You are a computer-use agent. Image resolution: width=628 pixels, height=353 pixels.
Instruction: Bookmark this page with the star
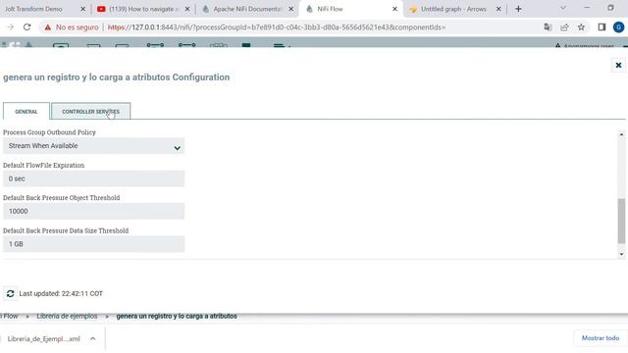pyautogui.click(x=581, y=27)
